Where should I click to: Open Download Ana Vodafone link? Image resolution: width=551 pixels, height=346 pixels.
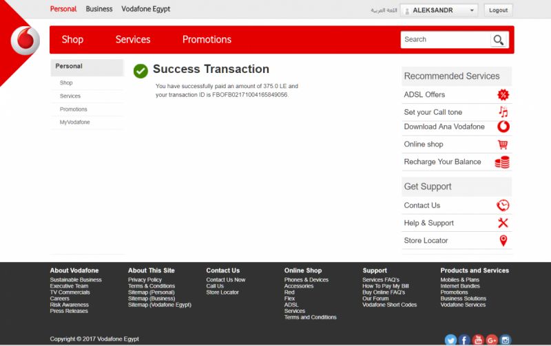click(444, 127)
